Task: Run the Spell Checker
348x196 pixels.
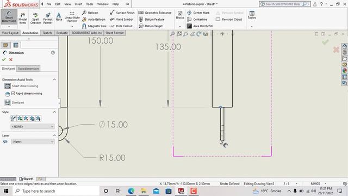Action: click(35, 18)
